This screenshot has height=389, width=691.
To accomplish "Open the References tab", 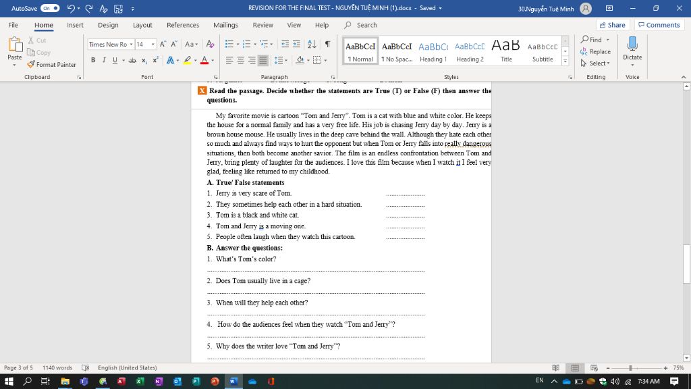I will 183,25.
